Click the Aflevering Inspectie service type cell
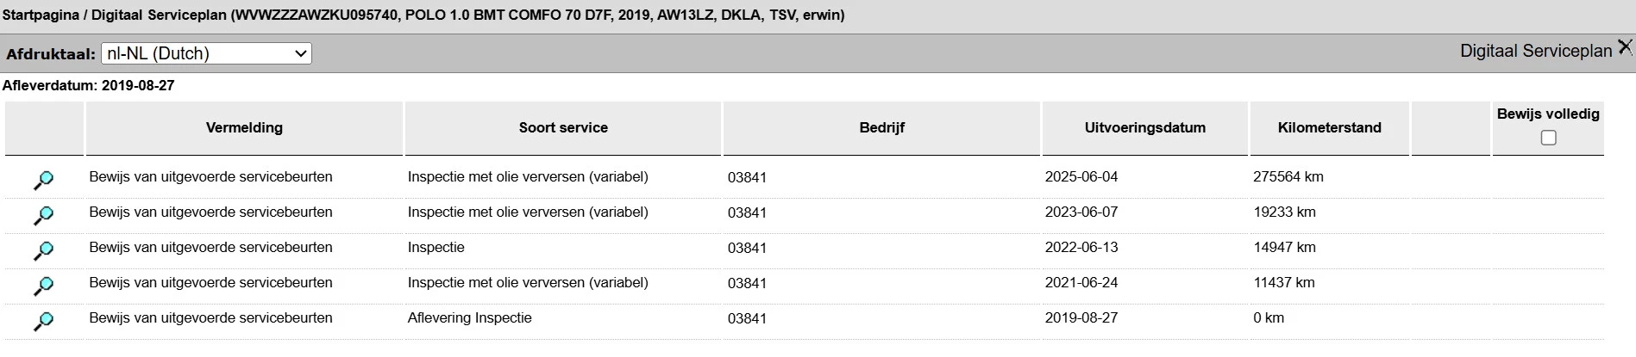The height and width of the screenshot is (357, 1636). [x=469, y=317]
